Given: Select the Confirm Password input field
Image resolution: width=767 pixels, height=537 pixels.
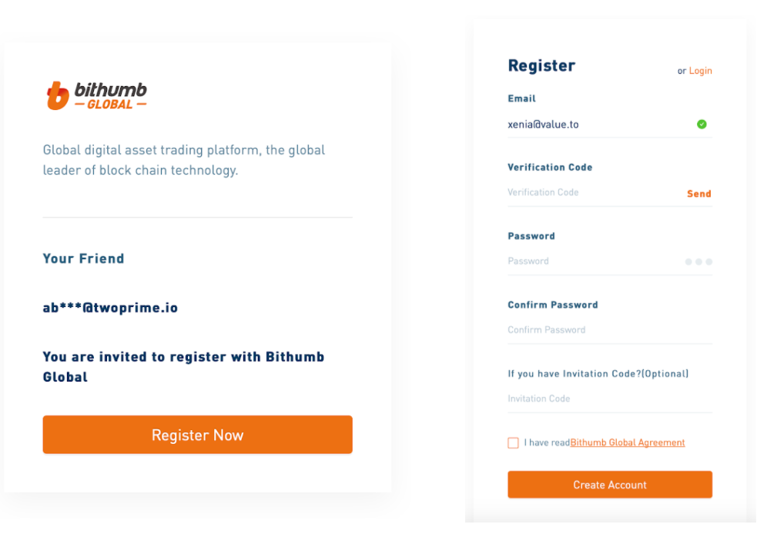Looking at the screenshot, I should click(x=610, y=330).
